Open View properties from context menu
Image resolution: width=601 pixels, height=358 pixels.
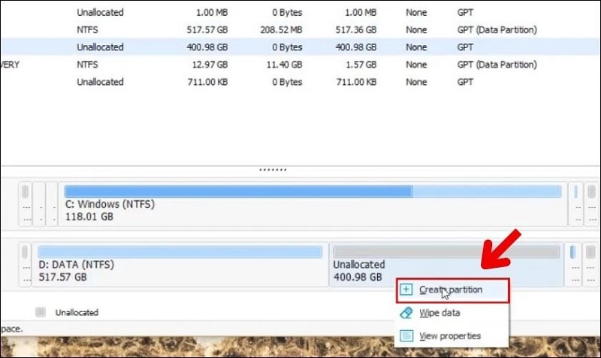click(x=449, y=335)
